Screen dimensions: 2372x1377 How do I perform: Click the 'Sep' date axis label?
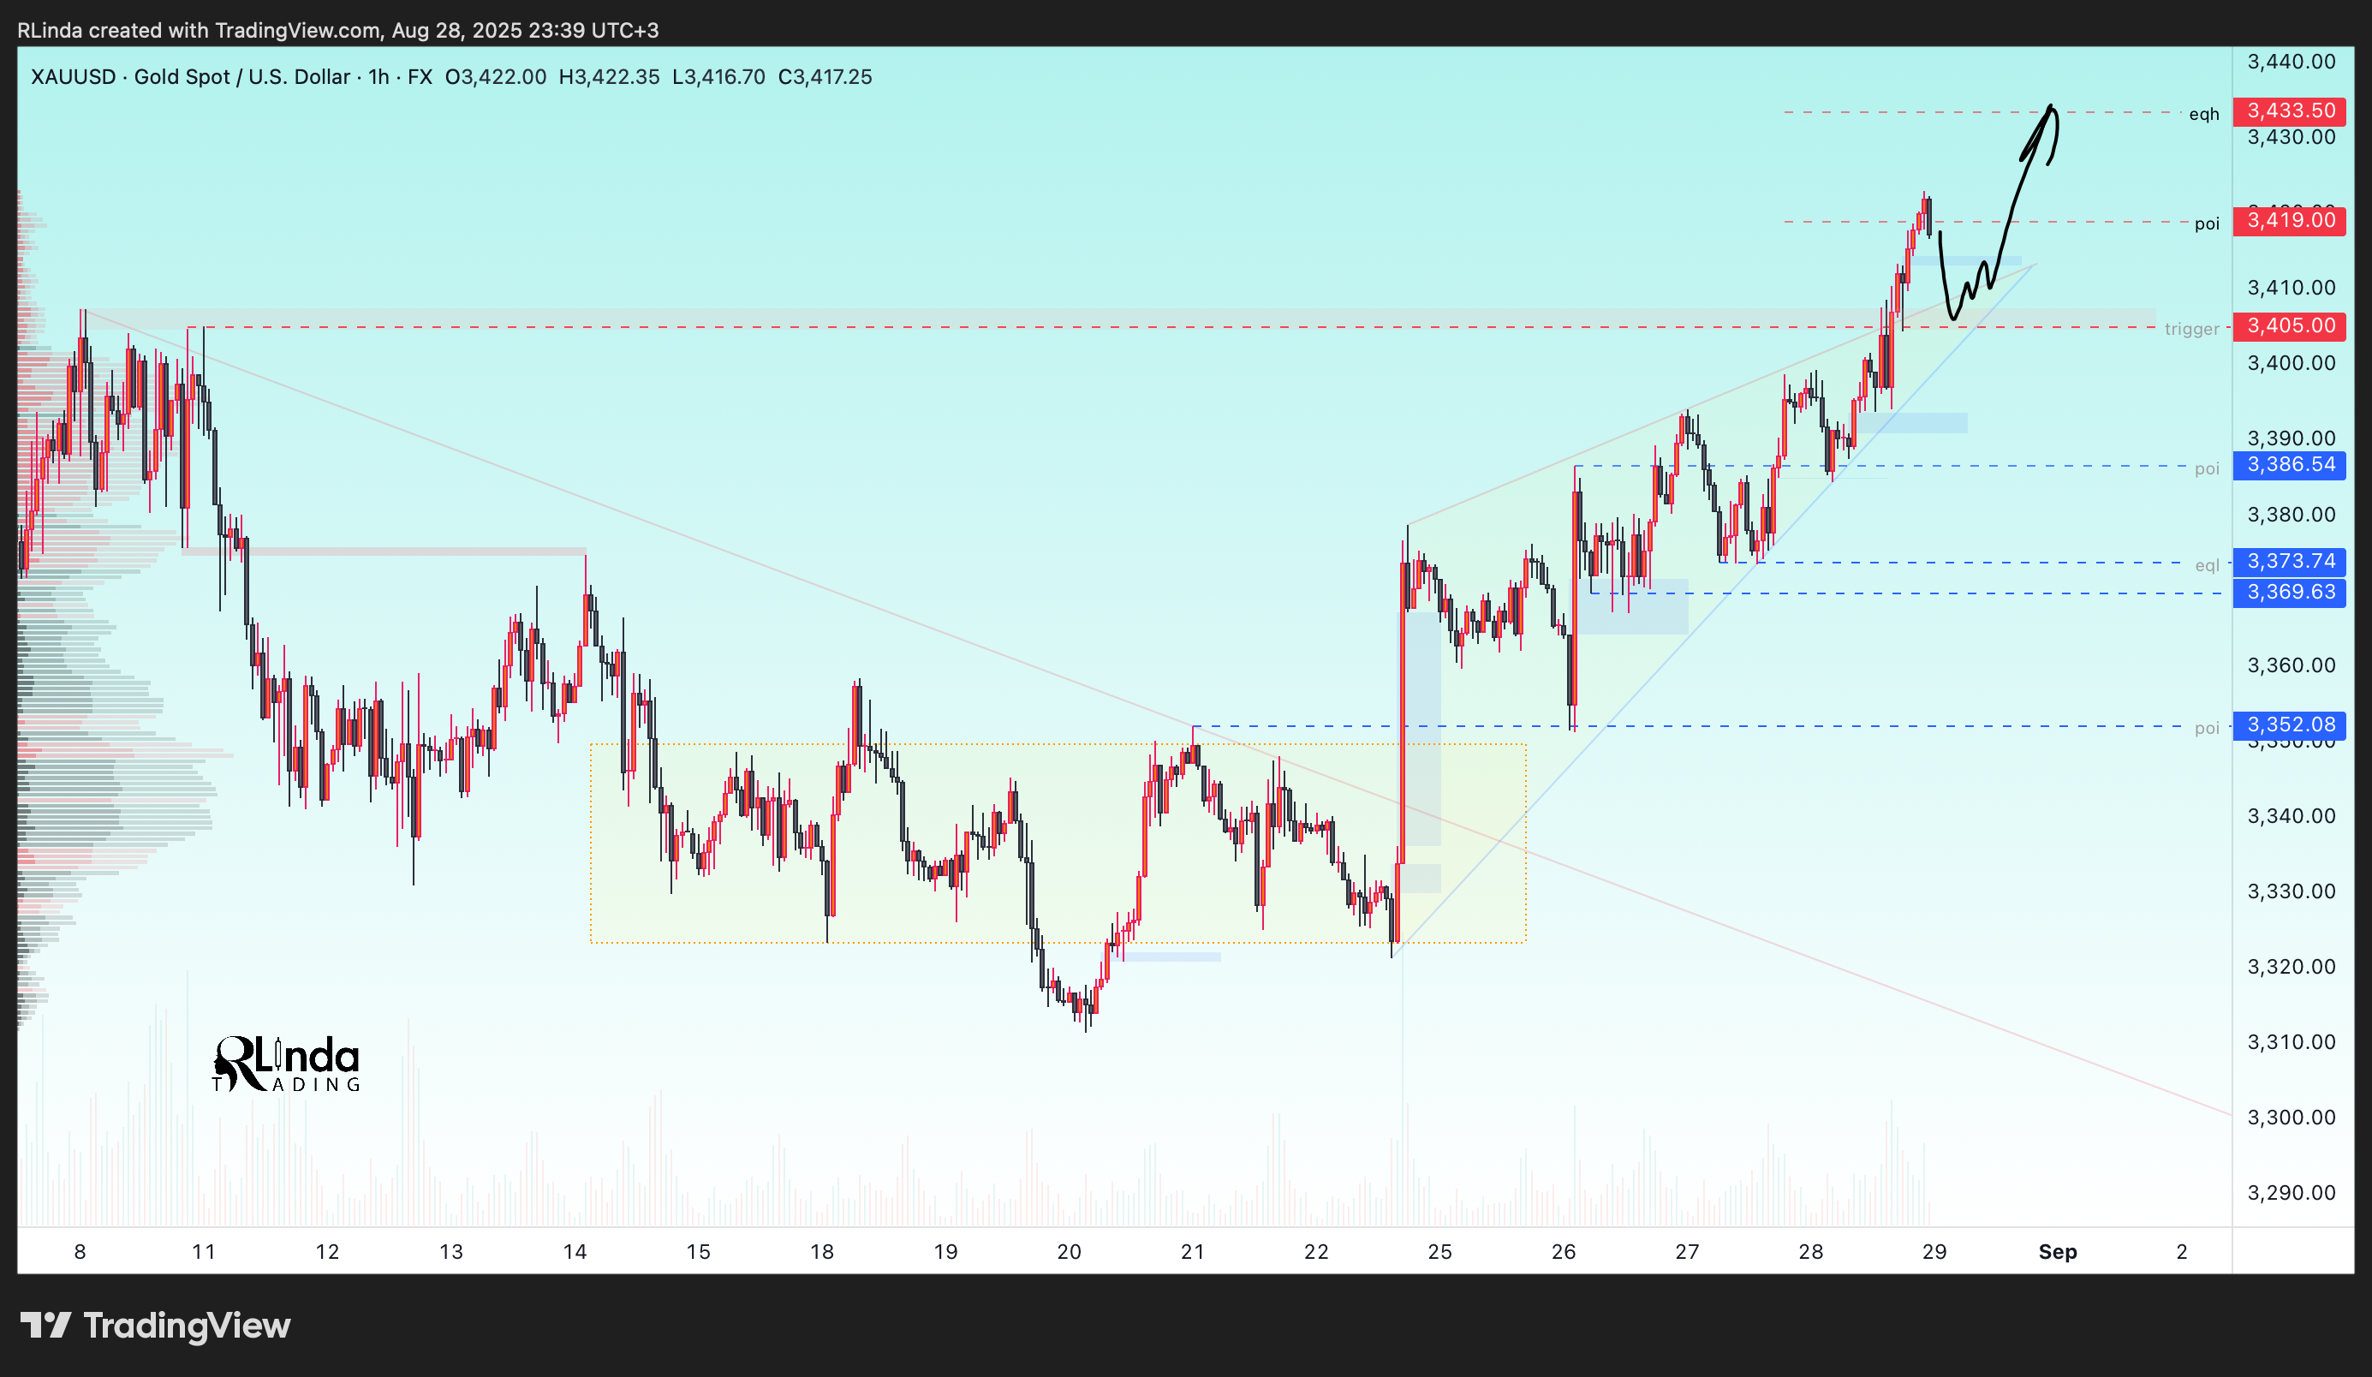tap(2058, 1252)
